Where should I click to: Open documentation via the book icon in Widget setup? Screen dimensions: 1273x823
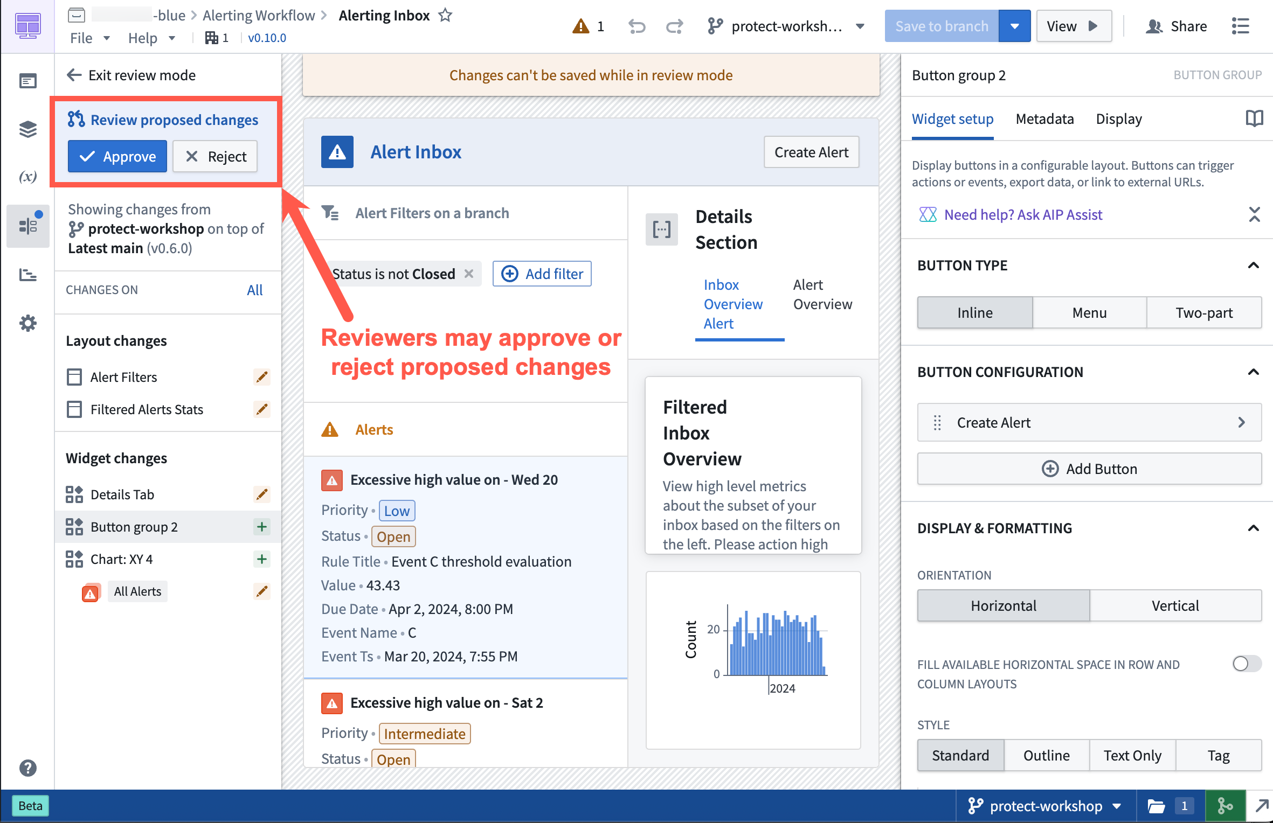click(1254, 118)
